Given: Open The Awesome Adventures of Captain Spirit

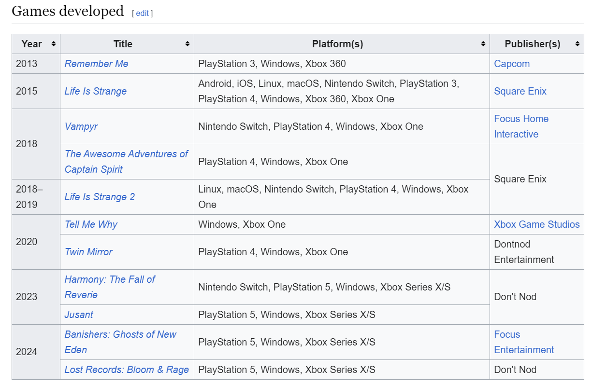Looking at the screenshot, I should pos(126,154).
